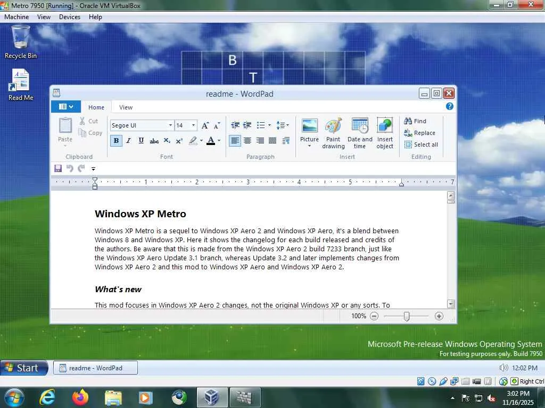This screenshot has height=408, width=545.
Task: Click the Insert object icon
Action: point(385,125)
